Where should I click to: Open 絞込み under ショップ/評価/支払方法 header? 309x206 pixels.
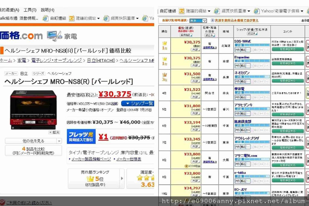(252, 34)
